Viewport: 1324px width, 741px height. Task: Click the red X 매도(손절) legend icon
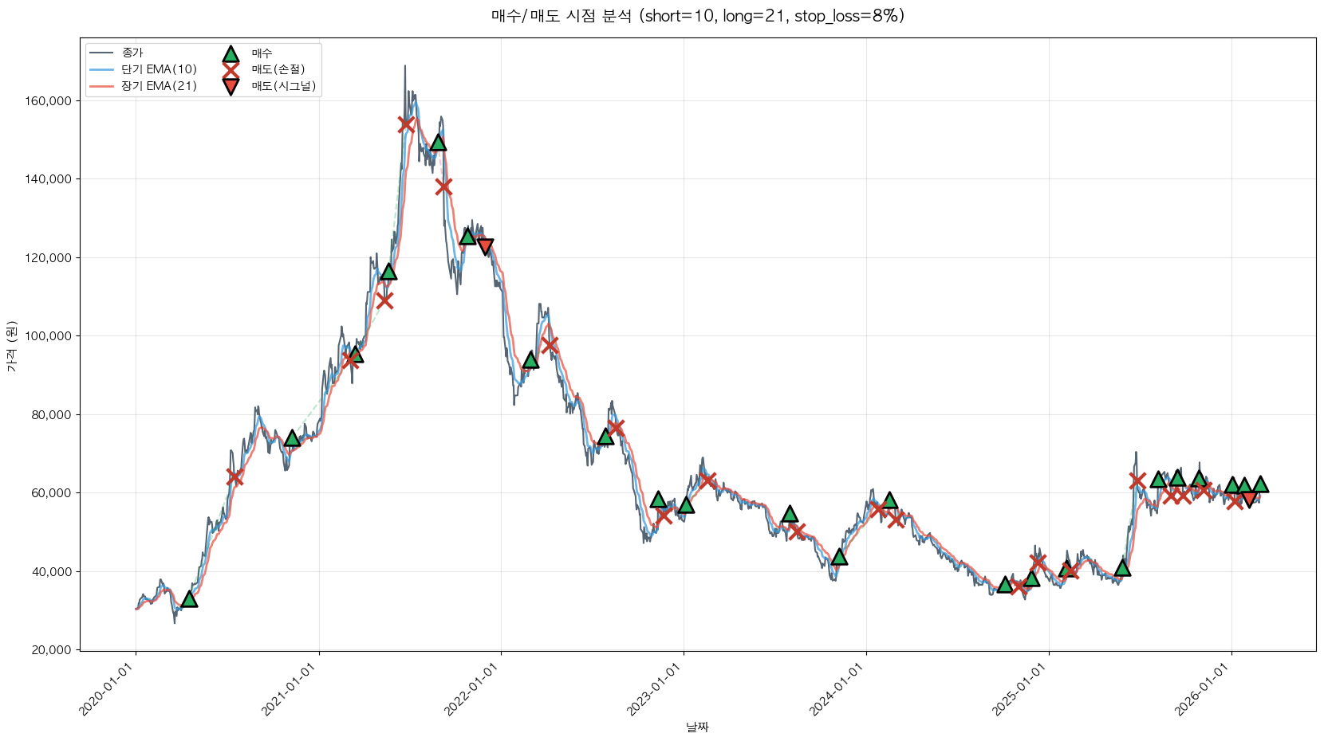coord(231,70)
